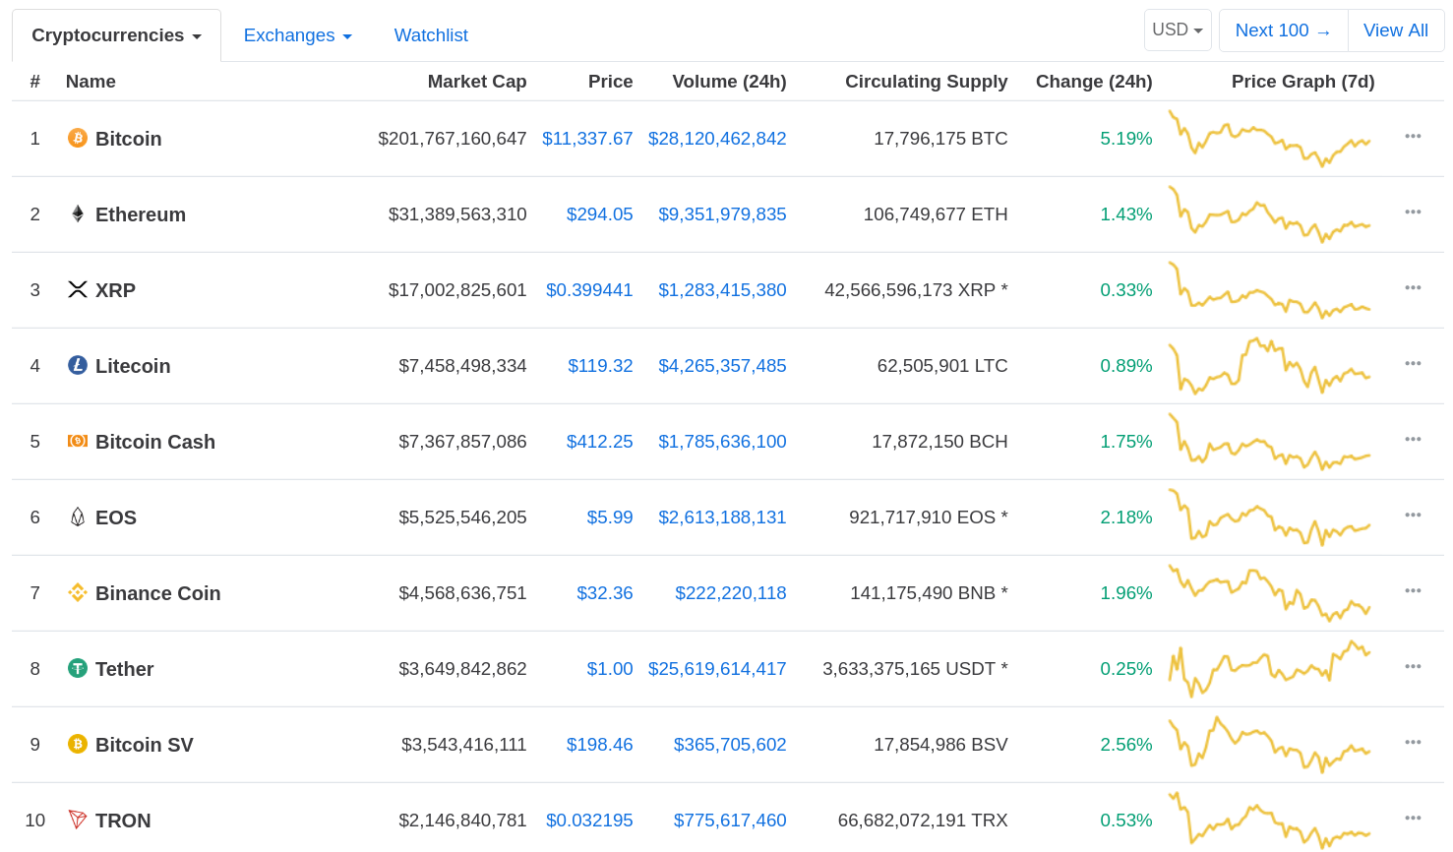The height and width of the screenshot is (852, 1453).
Task: Open the three-dot menu for XRP
Action: (x=1413, y=287)
